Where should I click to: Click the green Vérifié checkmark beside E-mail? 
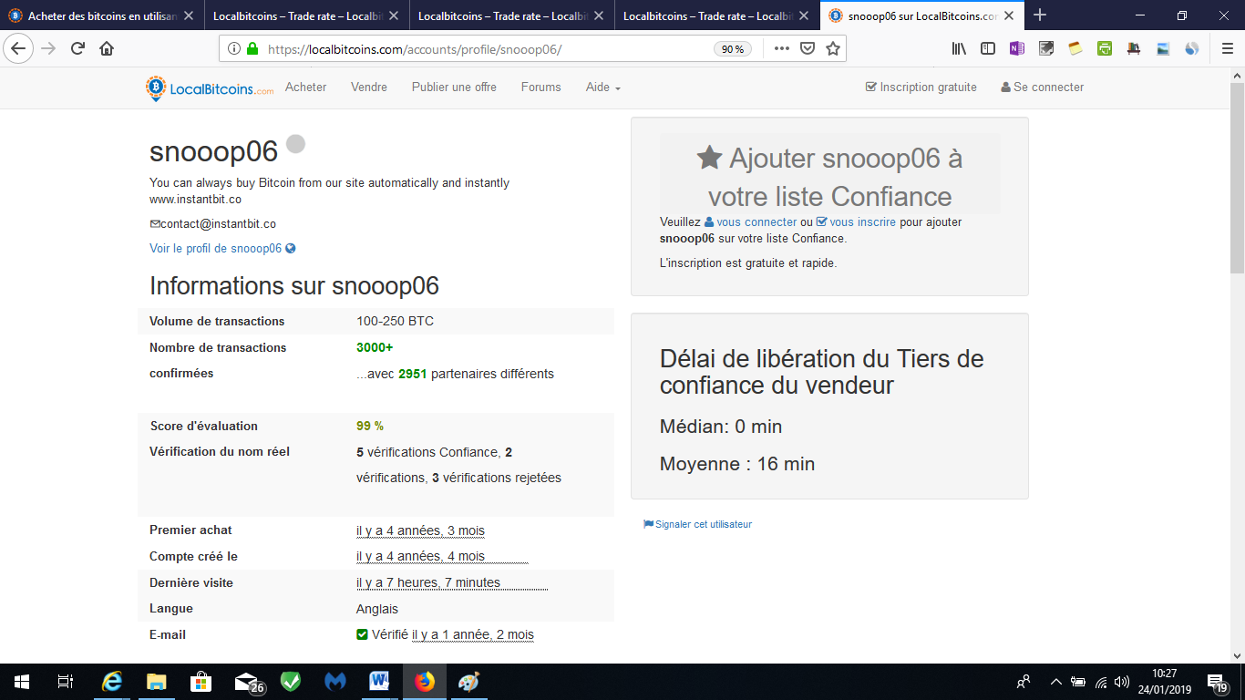click(x=362, y=634)
